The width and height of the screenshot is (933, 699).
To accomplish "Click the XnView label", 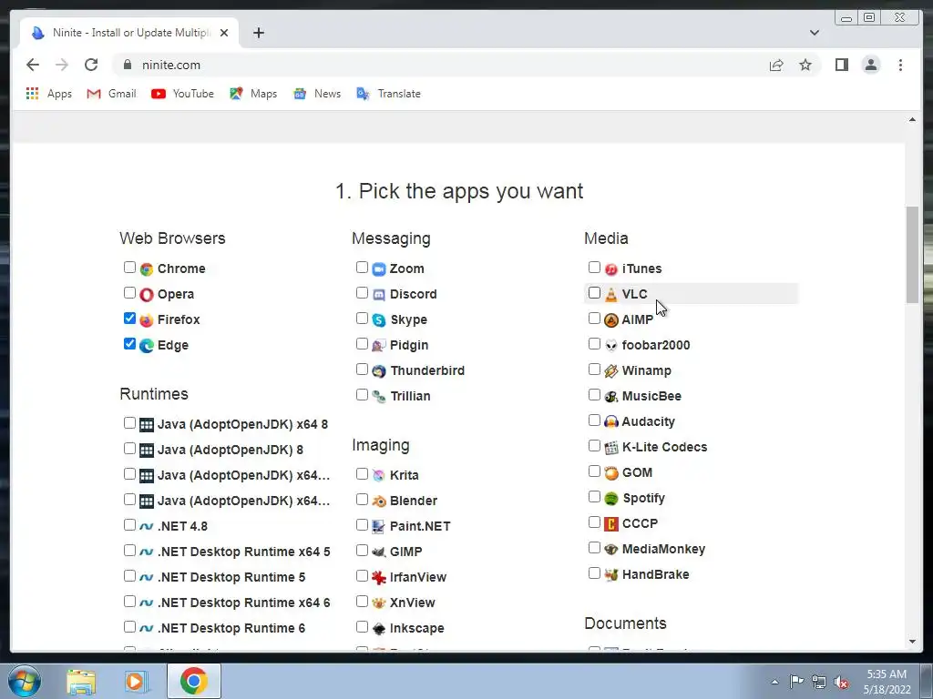I will [x=413, y=603].
